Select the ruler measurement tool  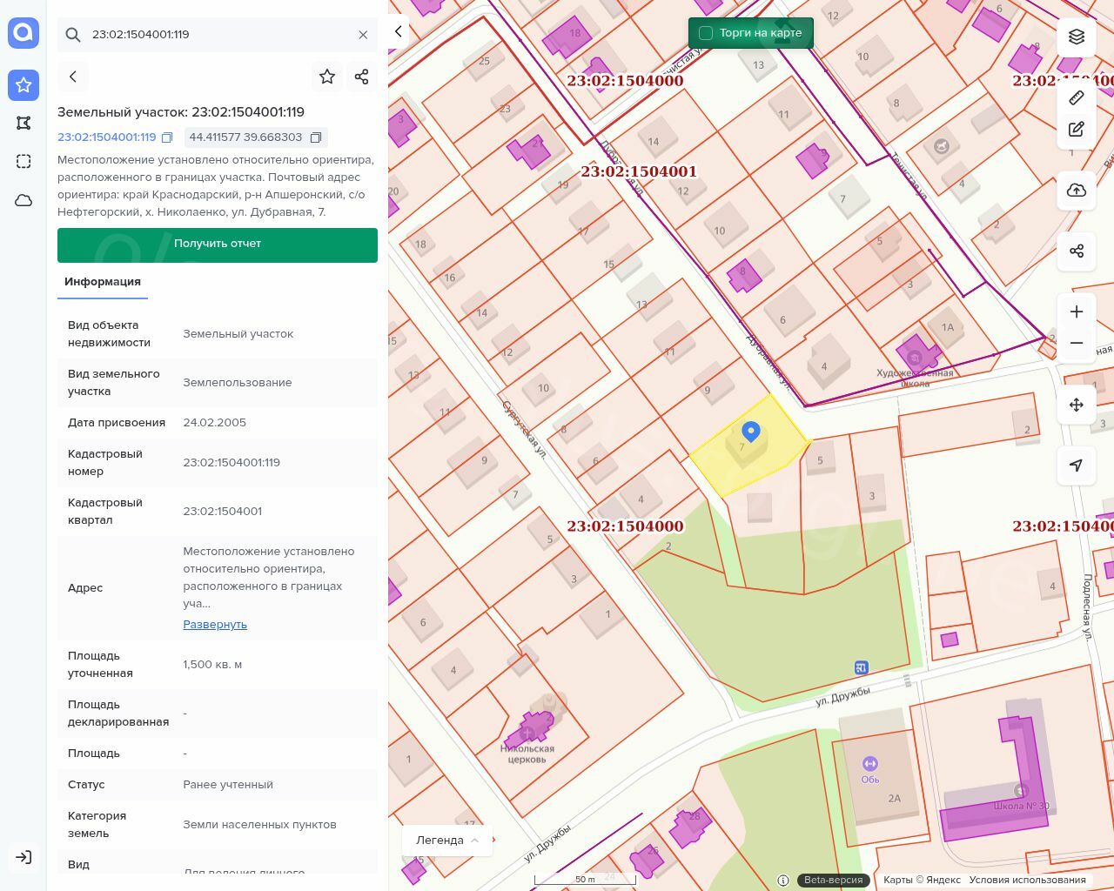click(x=1077, y=97)
